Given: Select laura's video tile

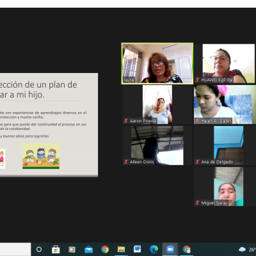Looking at the screenshot, I should pyautogui.click(x=157, y=63).
